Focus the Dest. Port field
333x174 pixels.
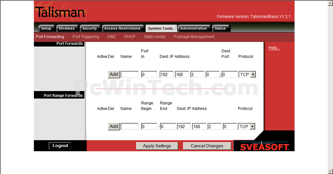[230, 74]
